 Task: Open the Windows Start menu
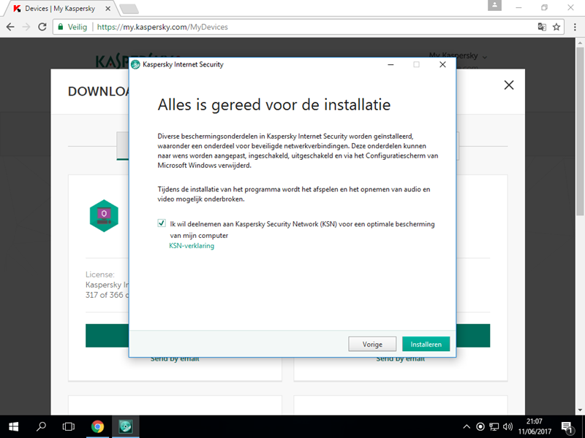click(13, 426)
